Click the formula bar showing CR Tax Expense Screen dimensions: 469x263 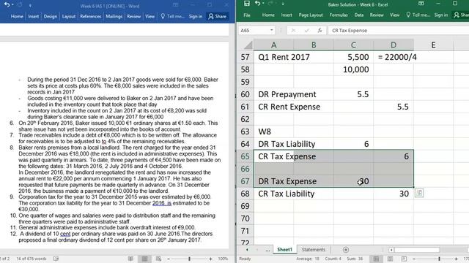[x=399, y=31]
